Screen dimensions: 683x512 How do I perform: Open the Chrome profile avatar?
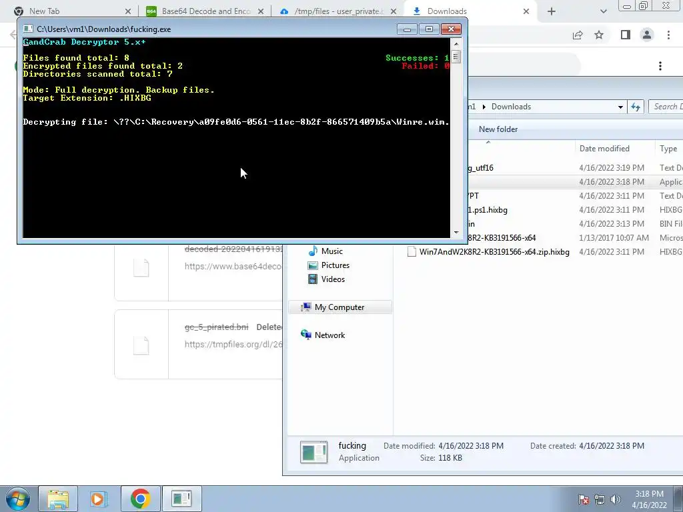click(647, 35)
